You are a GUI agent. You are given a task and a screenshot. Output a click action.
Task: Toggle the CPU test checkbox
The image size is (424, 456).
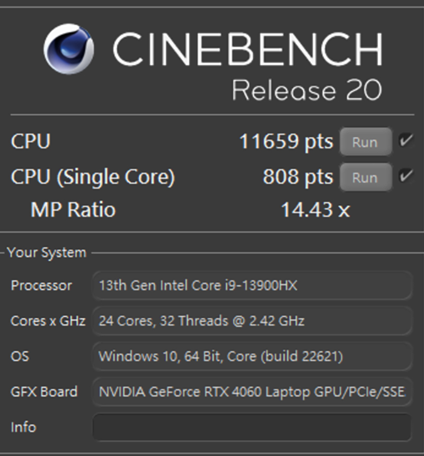pos(405,140)
